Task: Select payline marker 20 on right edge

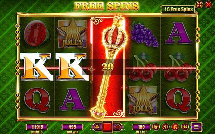Action: point(197,77)
